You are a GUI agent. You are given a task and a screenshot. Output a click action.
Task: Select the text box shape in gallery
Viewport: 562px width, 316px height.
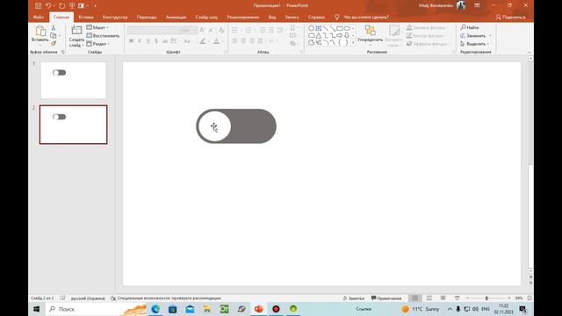tap(318, 28)
